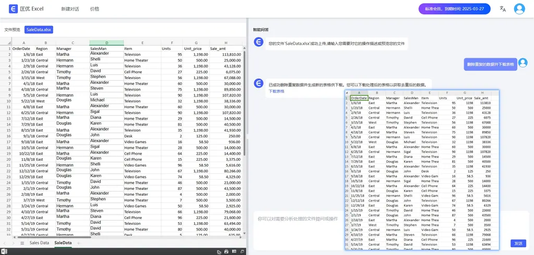Click the SaleData.xlsx file preview button
Screen dimensions: 534x255
39,30
